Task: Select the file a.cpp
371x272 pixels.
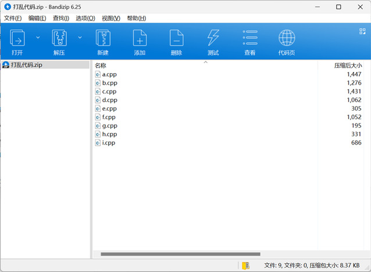Action: point(109,74)
